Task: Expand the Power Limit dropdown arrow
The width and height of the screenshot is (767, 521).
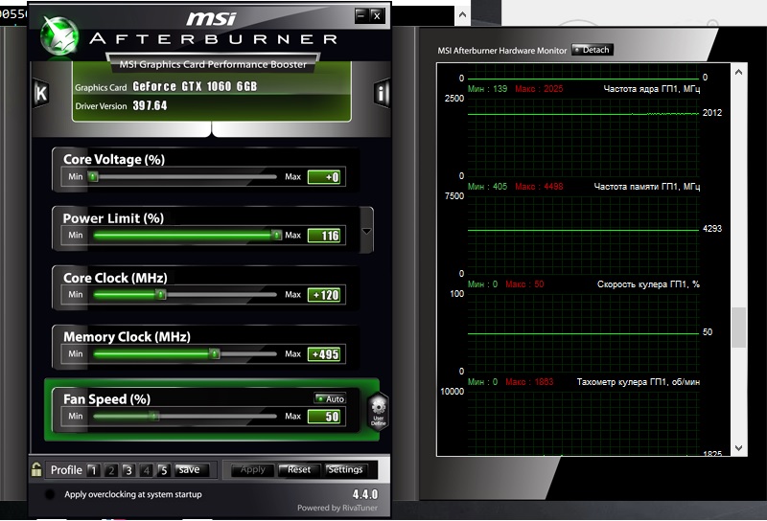Action: coord(366,231)
